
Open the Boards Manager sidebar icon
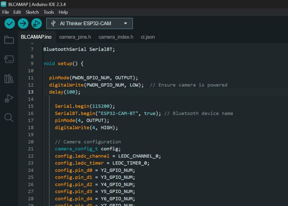[x=9, y=59]
